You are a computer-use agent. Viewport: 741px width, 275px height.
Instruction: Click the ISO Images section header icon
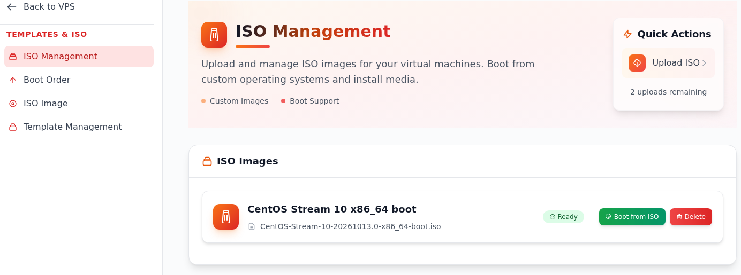(x=207, y=161)
